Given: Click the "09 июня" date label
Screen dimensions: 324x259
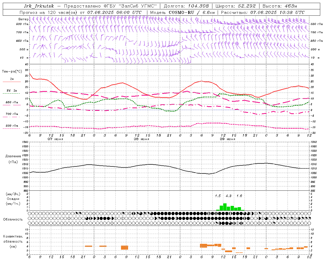Looking at the screenshot, I should coord(228,139).
